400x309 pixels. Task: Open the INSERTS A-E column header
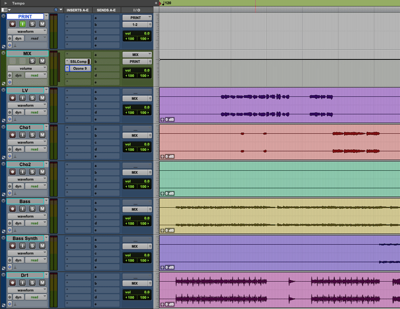click(x=77, y=10)
